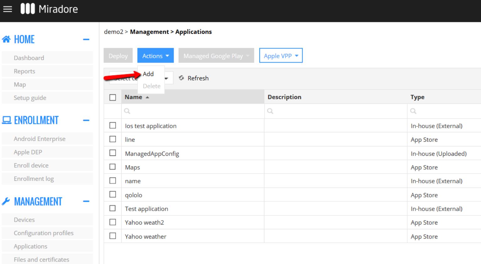Open Reports in the sidebar
The image size is (481, 264).
tap(47, 71)
